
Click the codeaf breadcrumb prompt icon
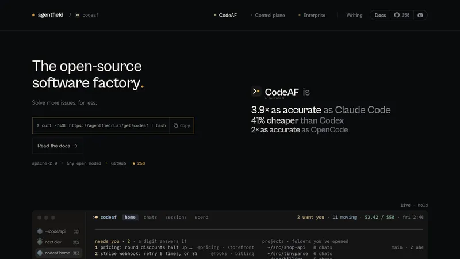click(x=78, y=15)
